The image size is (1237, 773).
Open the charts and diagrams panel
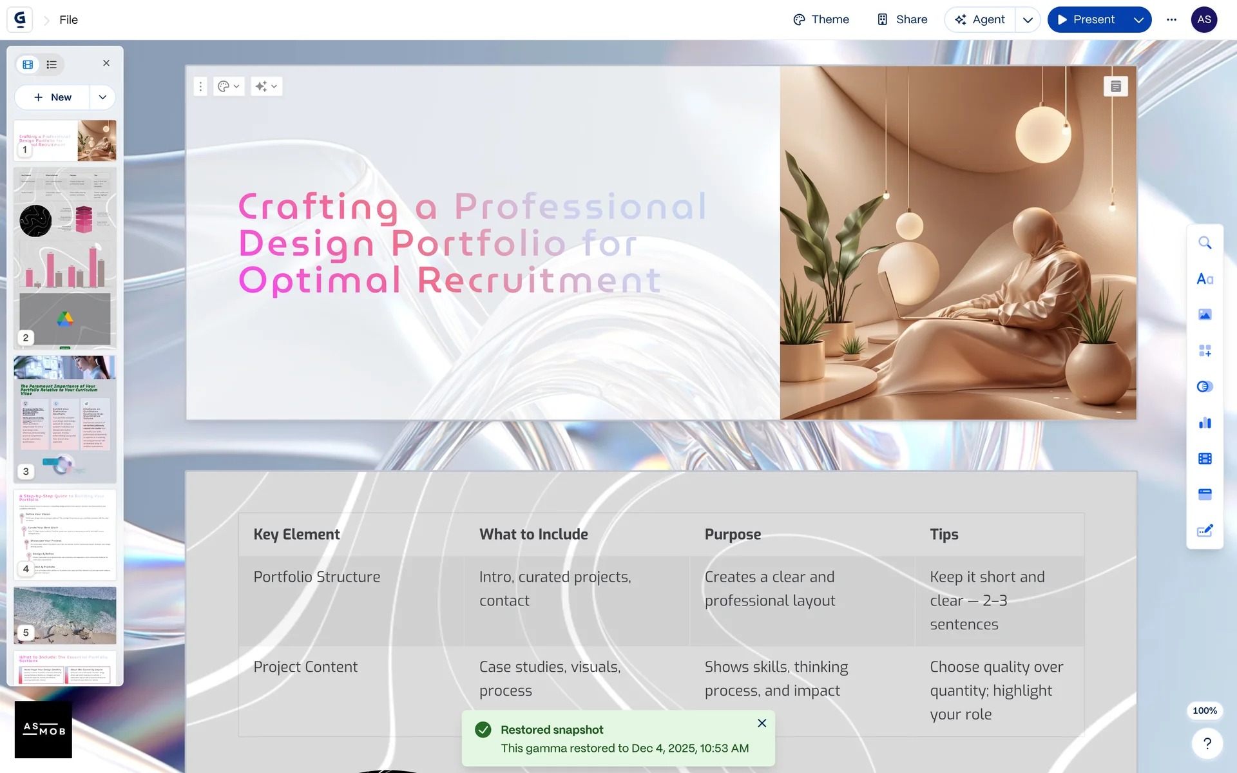pos(1205,423)
